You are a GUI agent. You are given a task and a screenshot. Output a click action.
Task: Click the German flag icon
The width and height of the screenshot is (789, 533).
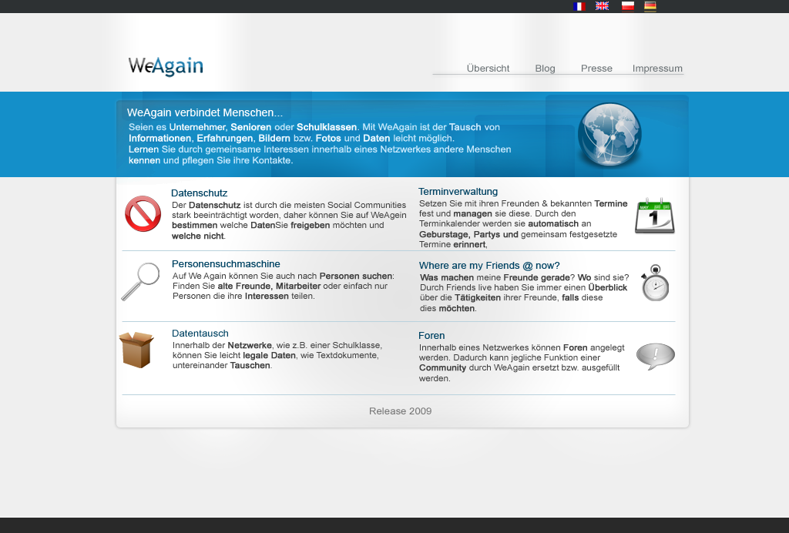[650, 6]
